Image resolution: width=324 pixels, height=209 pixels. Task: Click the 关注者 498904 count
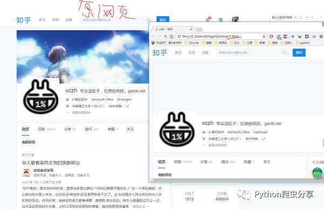(x=222, y=197)
